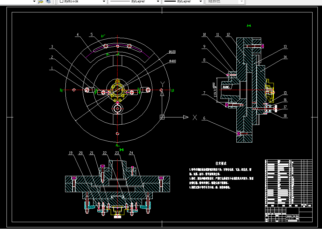The image size is (322, 229).
Task: Click part number 4 leader label
Action: click(77, 35)
